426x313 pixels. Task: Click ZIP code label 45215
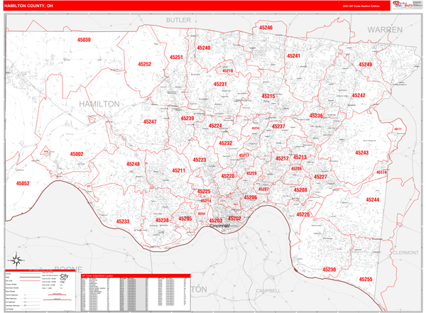268,97
